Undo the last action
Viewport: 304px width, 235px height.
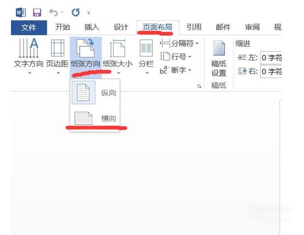point(53,13)
